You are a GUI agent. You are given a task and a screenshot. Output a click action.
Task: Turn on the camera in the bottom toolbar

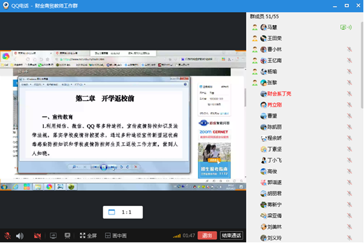pyautogui.click(x=37, y=236)
